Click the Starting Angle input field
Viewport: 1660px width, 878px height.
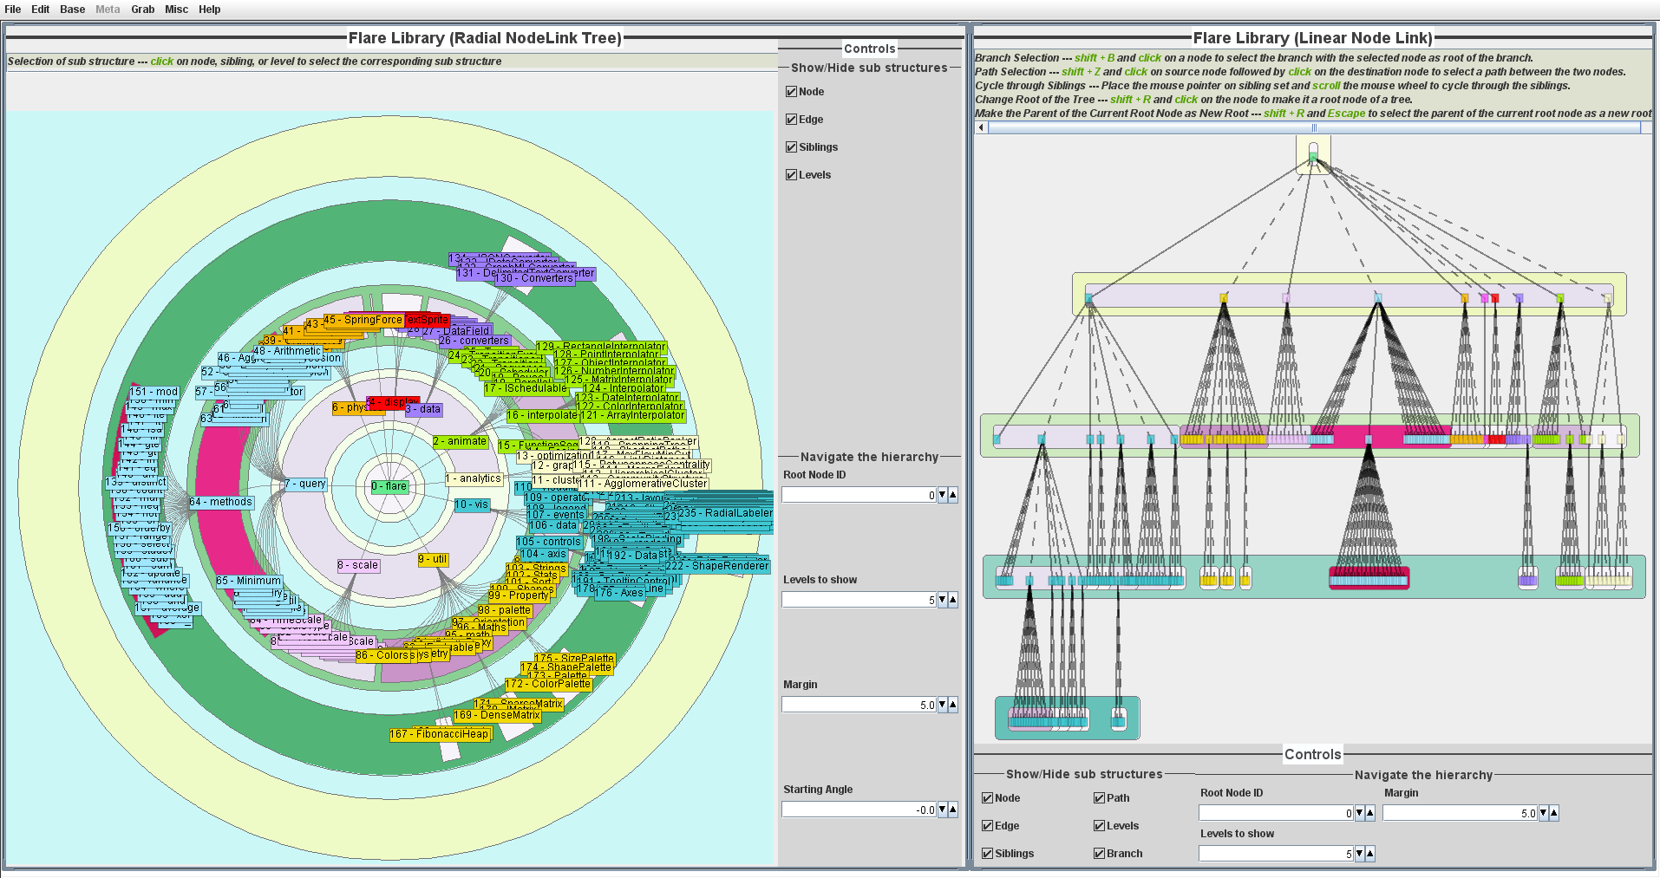859,810
